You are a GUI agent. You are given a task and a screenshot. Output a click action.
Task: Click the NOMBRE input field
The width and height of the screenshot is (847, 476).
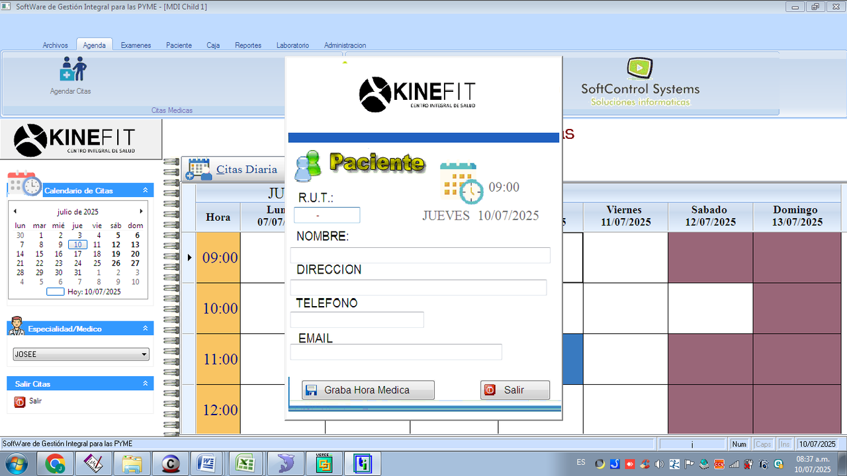420,255
